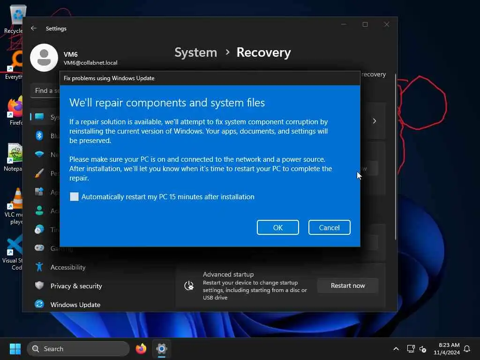
Task: Click Restart now for Advanced startup
Action: tap(348, 285)
